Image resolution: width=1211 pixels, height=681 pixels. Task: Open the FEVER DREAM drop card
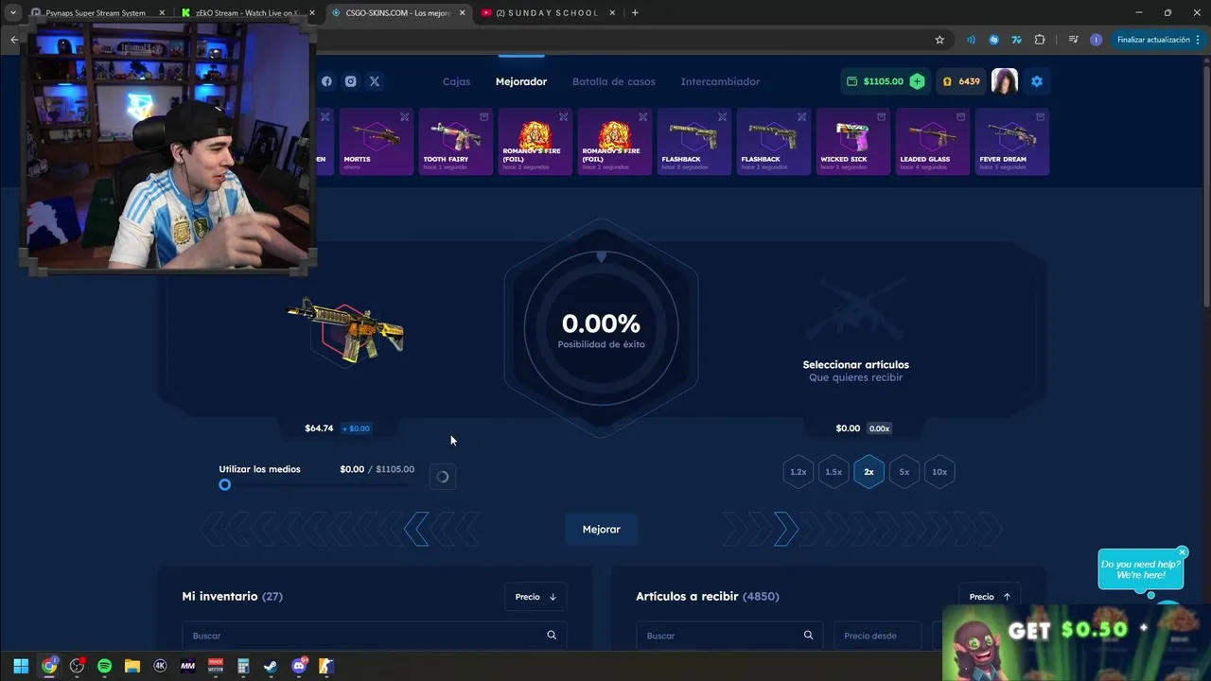[1012, 141]
